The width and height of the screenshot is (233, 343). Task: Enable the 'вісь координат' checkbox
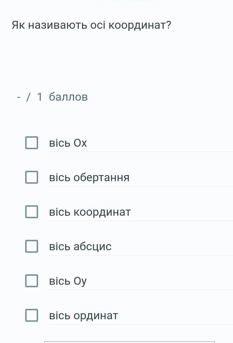pyautogui.click(x=32, y=212)
